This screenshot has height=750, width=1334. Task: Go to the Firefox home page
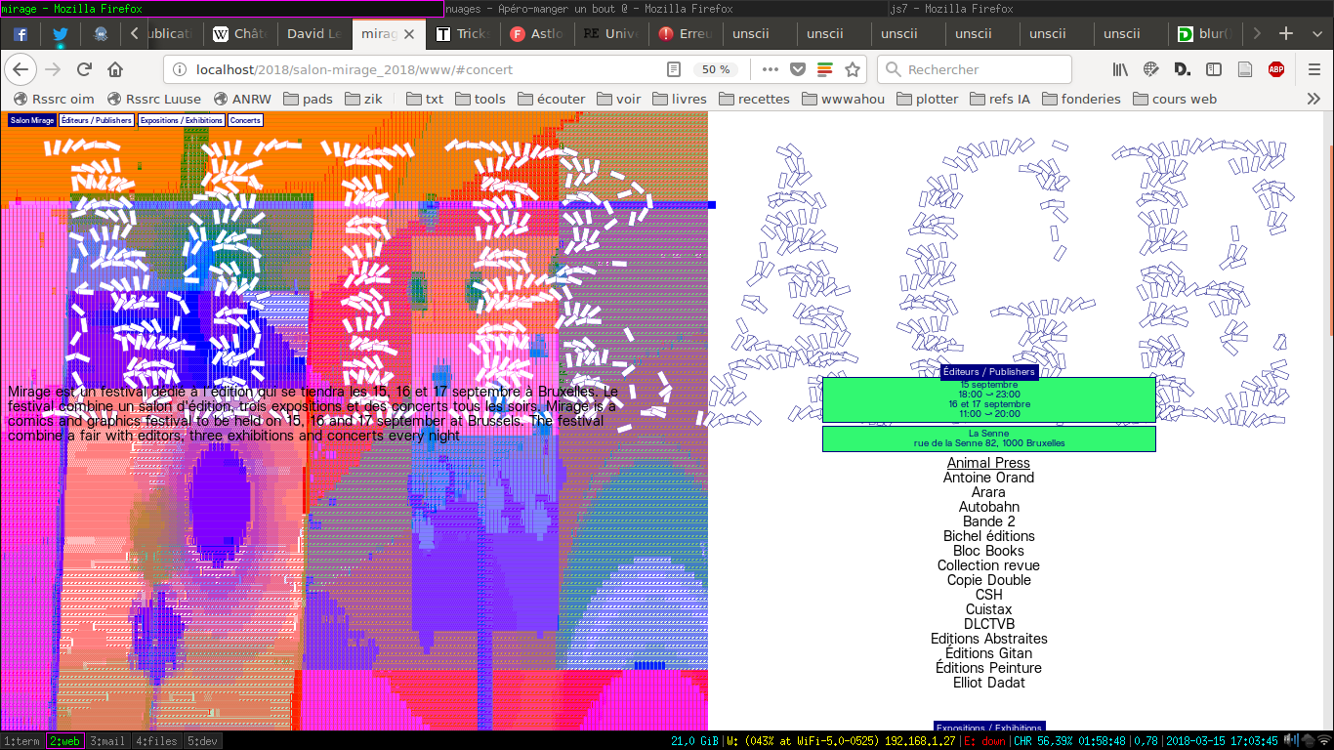115,69
